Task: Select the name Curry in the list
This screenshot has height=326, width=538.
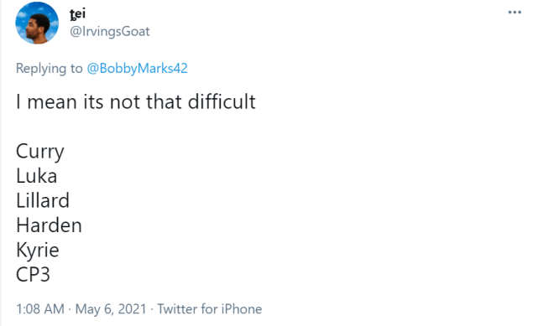Action: point(40,152)
